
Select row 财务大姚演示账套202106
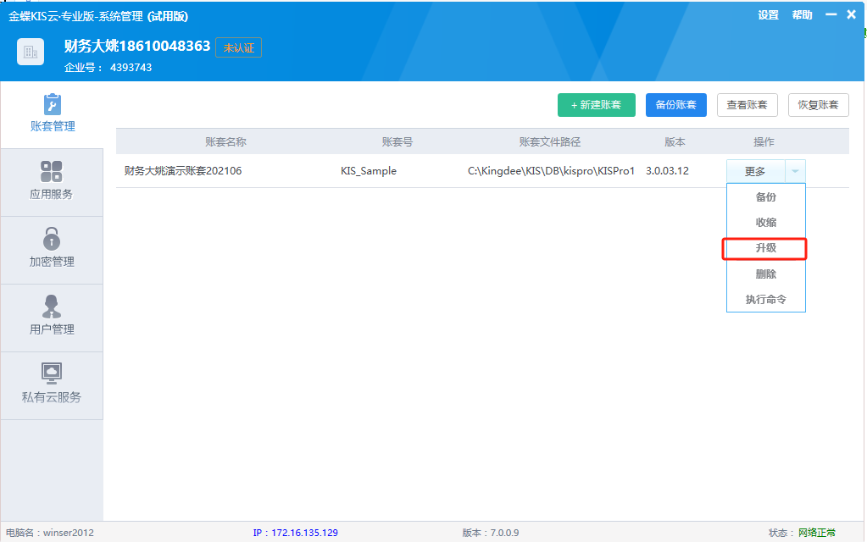[482, 171]
